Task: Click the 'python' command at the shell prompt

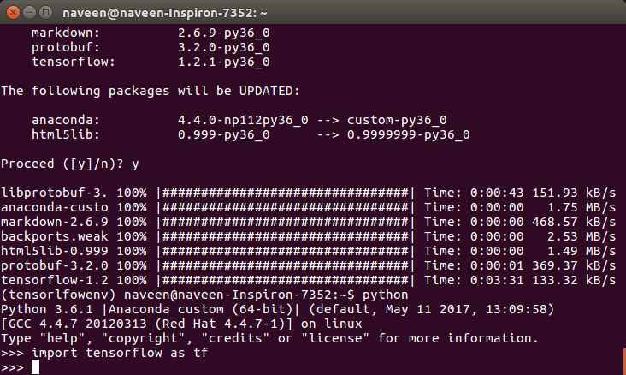Action: [385, 295]
